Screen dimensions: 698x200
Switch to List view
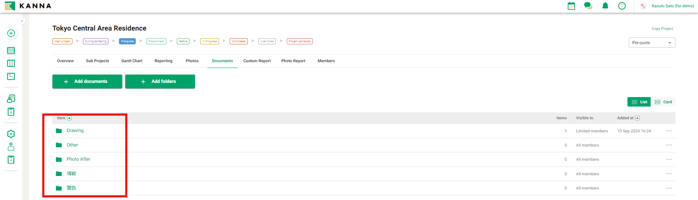(639, 102)
